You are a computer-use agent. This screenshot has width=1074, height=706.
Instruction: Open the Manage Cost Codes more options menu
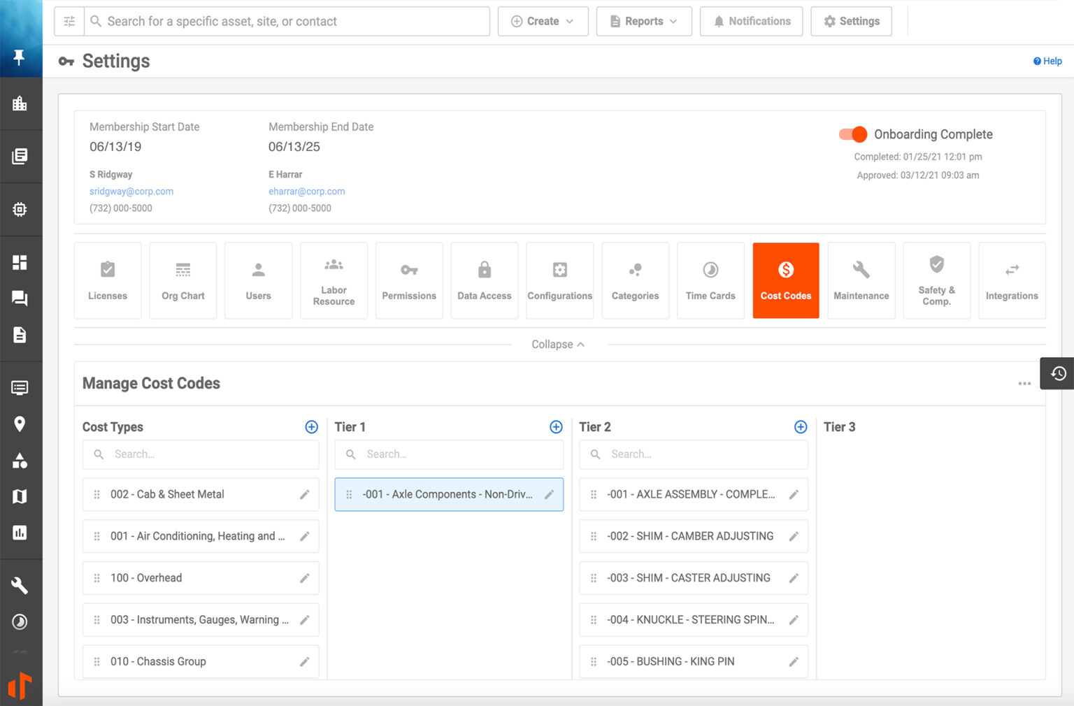click(1024, 384)
